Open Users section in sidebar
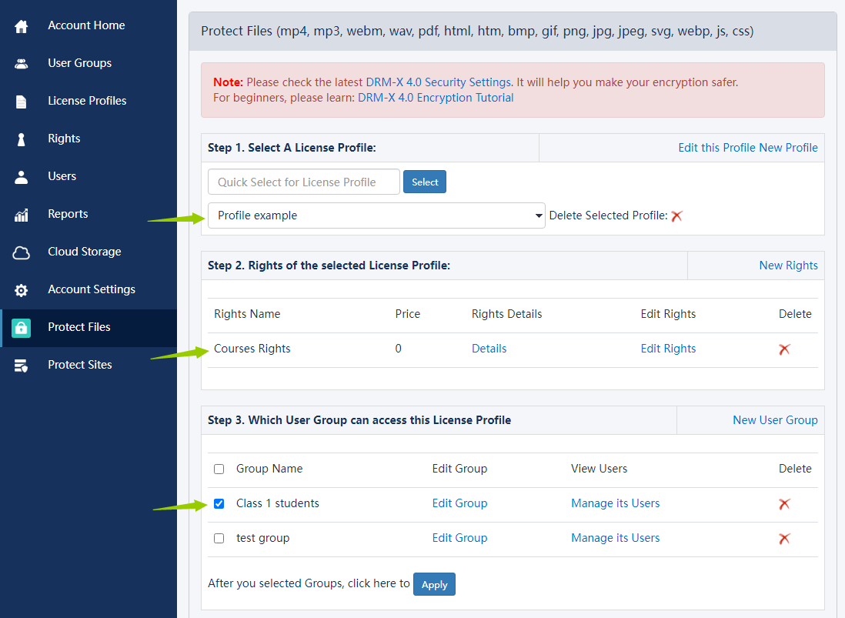The height and width of the screenshot is (618, 845). [62, 176]
